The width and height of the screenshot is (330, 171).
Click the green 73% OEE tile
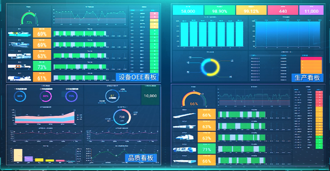[x=42, y=66]
